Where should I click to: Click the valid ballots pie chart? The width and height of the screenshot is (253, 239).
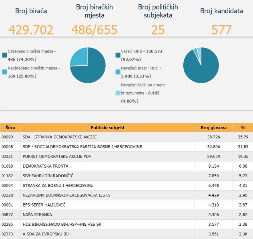(201, 65)
